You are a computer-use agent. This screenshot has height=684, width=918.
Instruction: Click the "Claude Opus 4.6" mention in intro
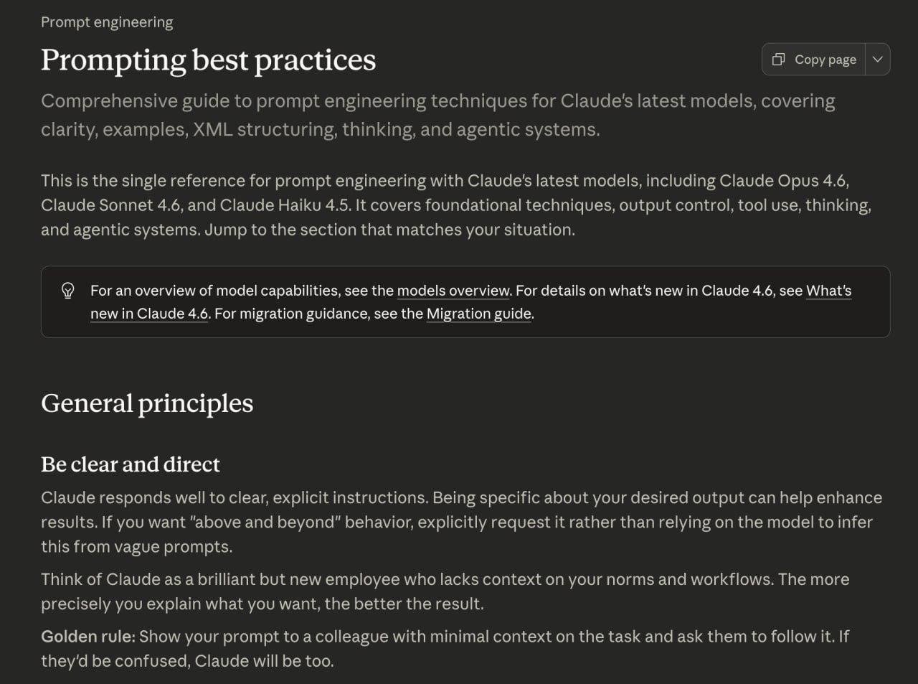coord(783,181)
